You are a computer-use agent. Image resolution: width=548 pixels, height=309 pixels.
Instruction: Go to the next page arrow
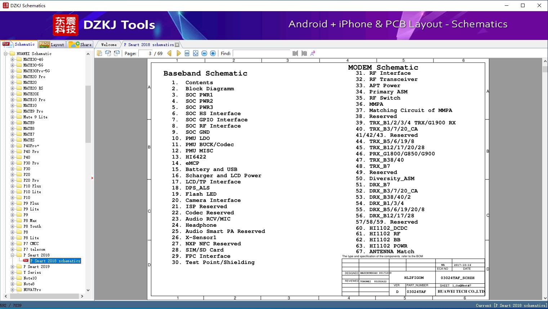179,53
